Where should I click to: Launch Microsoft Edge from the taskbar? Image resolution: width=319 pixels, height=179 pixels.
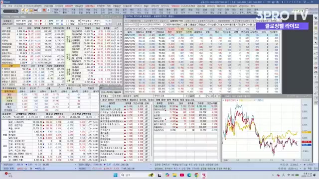point(189,175)
